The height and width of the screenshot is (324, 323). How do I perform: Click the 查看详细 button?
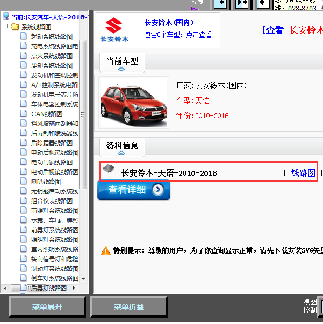click(x=134, y=190)
